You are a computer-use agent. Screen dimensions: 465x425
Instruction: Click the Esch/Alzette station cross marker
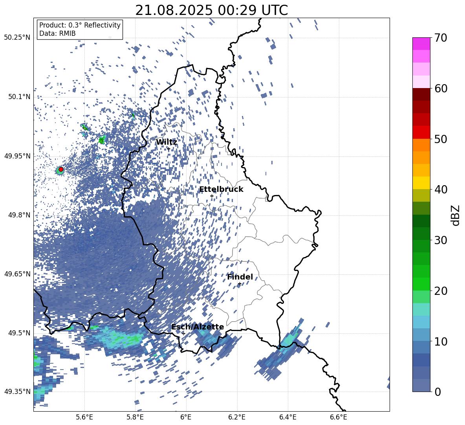coord(183,333)
